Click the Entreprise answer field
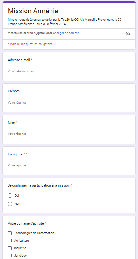Image resolution: width=138 pixels, height=259 pixels. point(38,165)
